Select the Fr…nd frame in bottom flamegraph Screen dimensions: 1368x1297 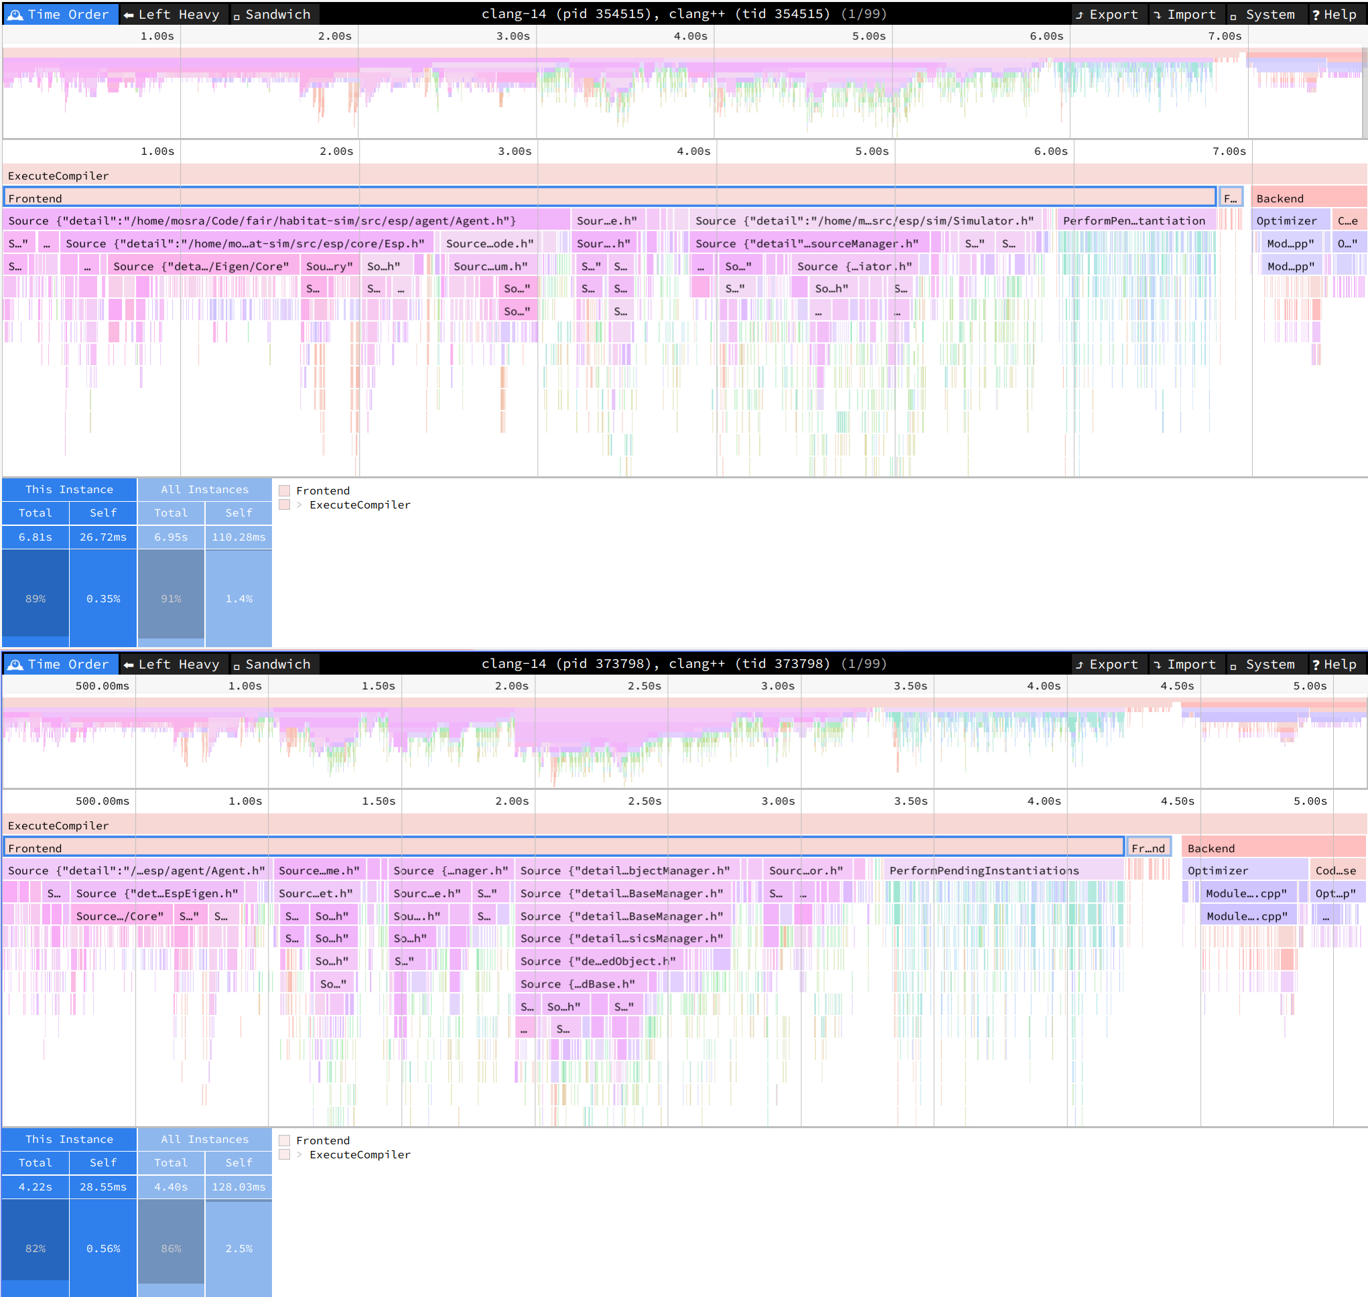tap(1148, 847)
